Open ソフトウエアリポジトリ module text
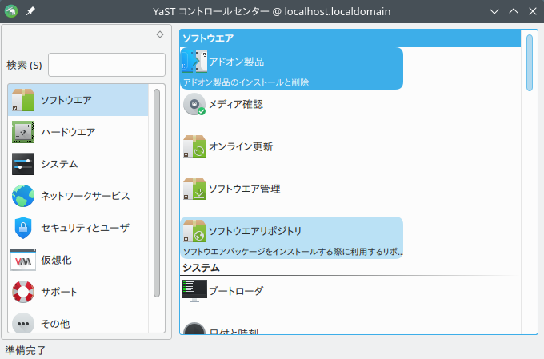Image resolution: width=544 pixels, height=359 pixels. click(x=255, y=231)
